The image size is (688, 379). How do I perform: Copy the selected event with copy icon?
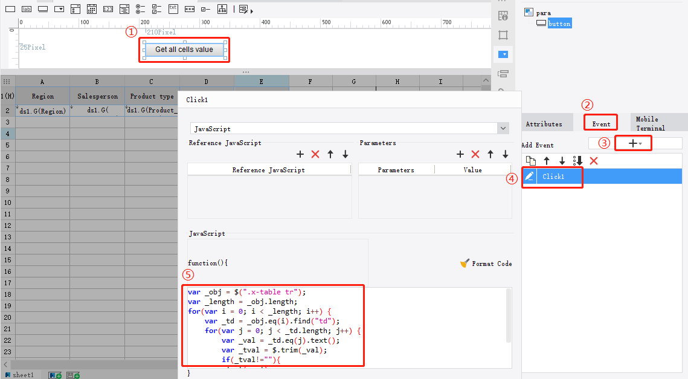pyautogui.click(x=530, y=161)
